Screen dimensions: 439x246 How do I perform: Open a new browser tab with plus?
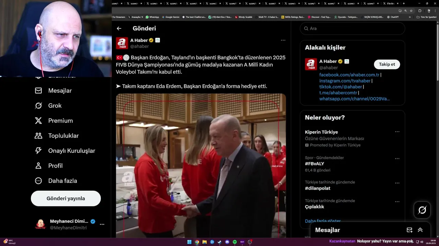tap(404, 3)
